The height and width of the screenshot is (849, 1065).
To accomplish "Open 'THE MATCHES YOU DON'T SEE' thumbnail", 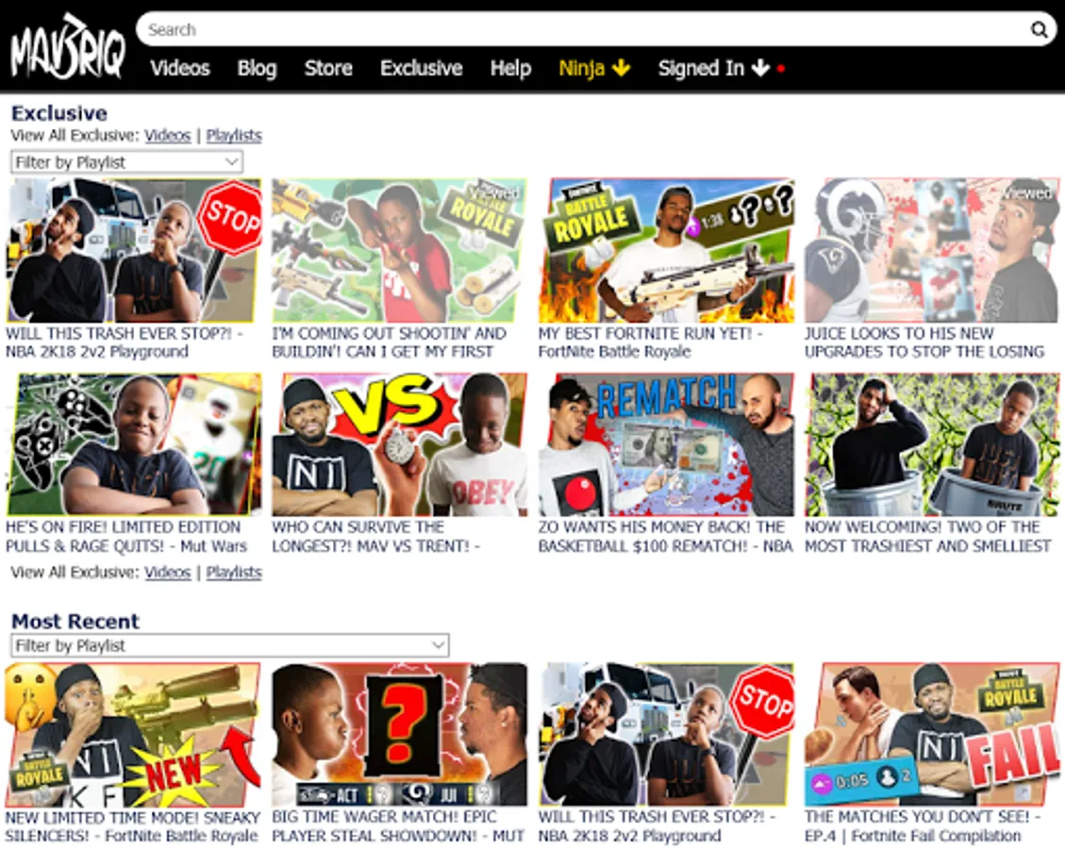I will point(932,734).
